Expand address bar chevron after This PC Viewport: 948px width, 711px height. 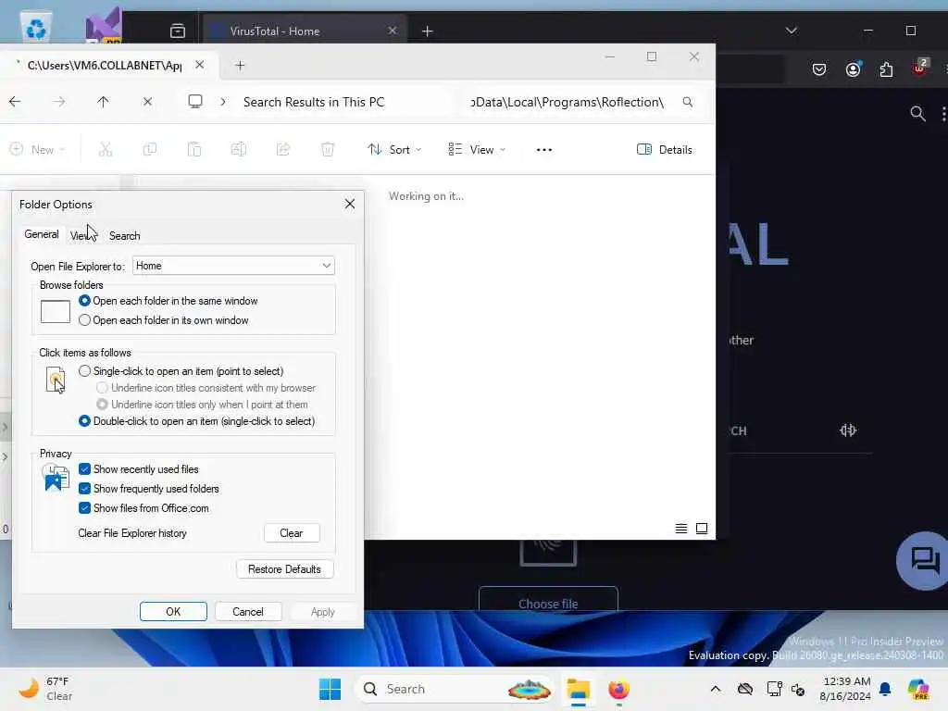[x=223, y=102]
